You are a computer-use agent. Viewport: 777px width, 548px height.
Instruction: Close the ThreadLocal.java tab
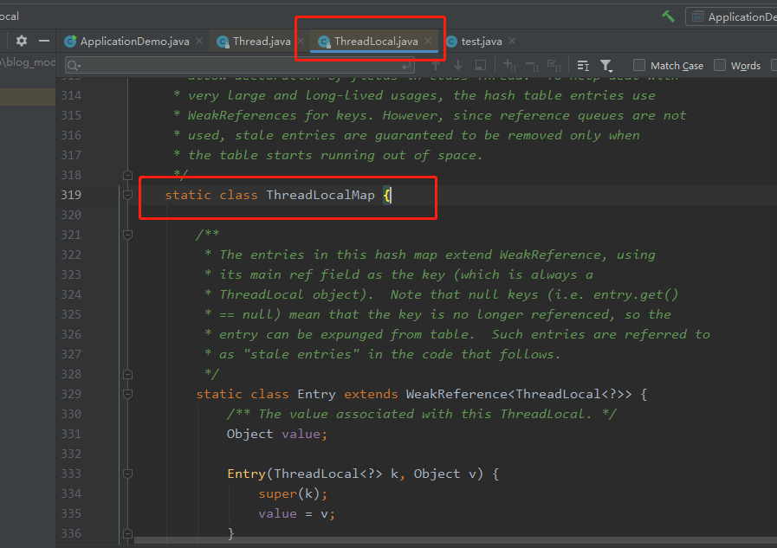pyautogui.click(x=428, y=41)
